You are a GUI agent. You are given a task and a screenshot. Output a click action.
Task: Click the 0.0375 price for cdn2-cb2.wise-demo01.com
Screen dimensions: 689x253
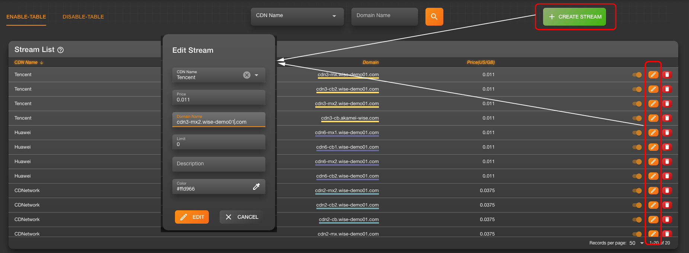coord(487,205)
